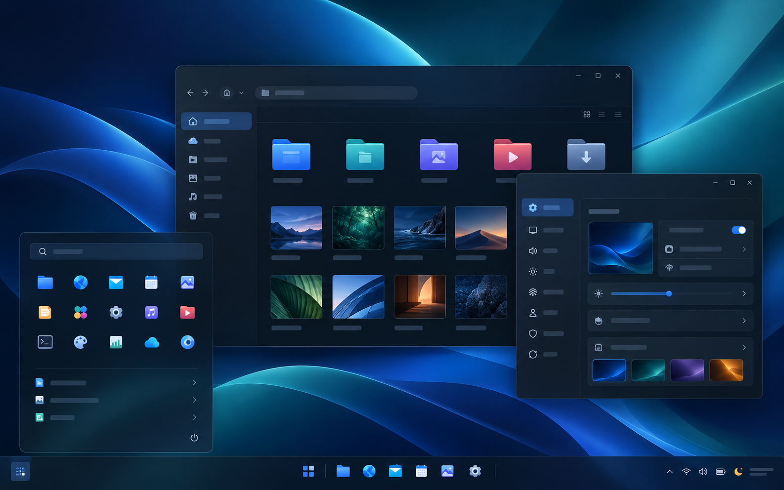Show hidden tray icons with taskbar up chevron
784x490 pixels.
click(669, 472)
